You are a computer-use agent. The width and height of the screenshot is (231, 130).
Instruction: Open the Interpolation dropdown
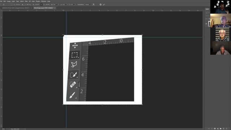click(88, 5)
